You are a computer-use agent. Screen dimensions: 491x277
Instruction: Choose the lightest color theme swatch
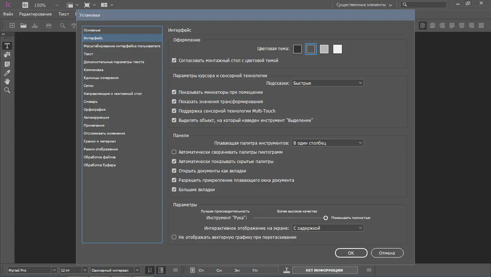[x=338, y=49]
